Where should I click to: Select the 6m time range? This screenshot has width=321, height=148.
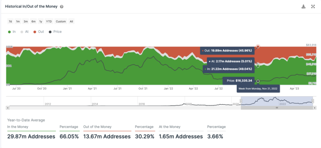point(33,21)
